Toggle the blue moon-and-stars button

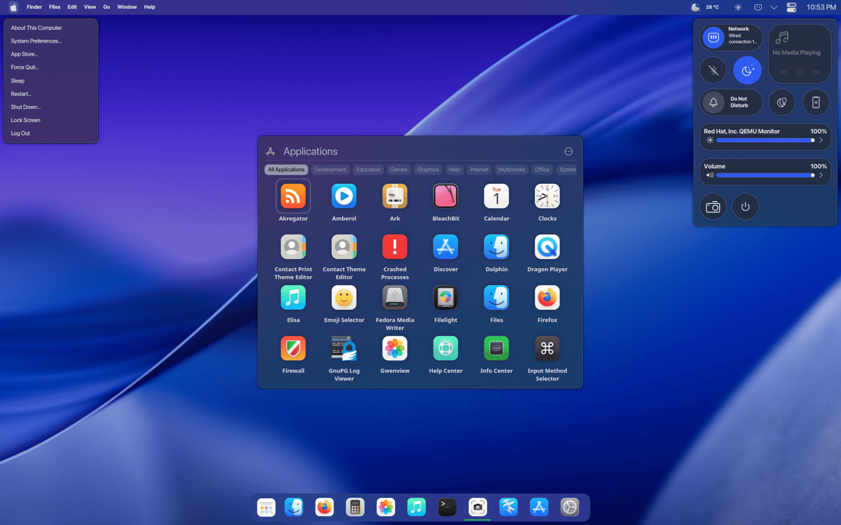pyautogui.click(x=747, y=71)
